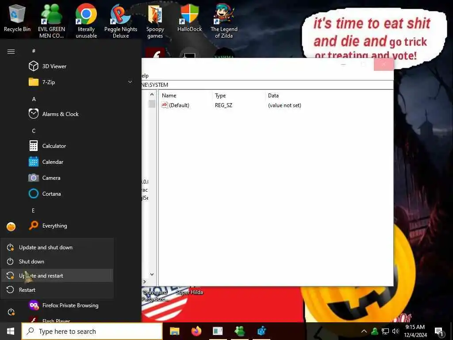Open the volume tray icon
Screen dimensions: 453x340
(395, 331)
